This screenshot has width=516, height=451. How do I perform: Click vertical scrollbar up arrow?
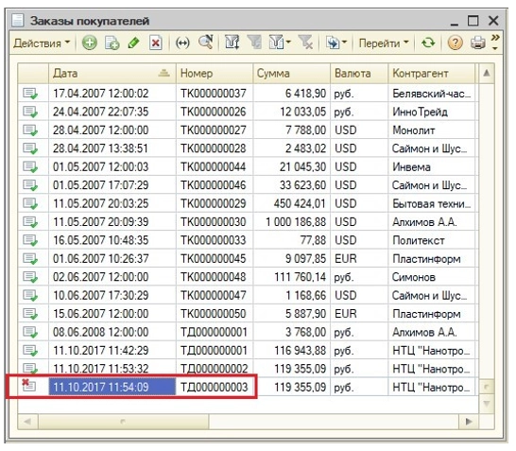[487, 73]
